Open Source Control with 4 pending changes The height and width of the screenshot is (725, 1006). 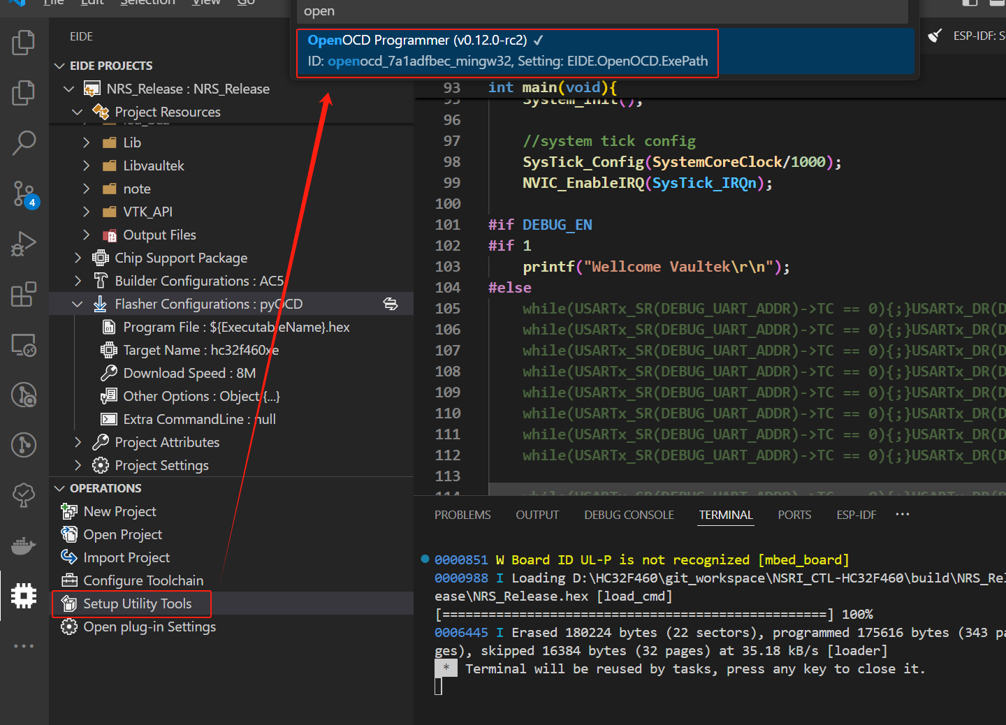click(25, 194)
